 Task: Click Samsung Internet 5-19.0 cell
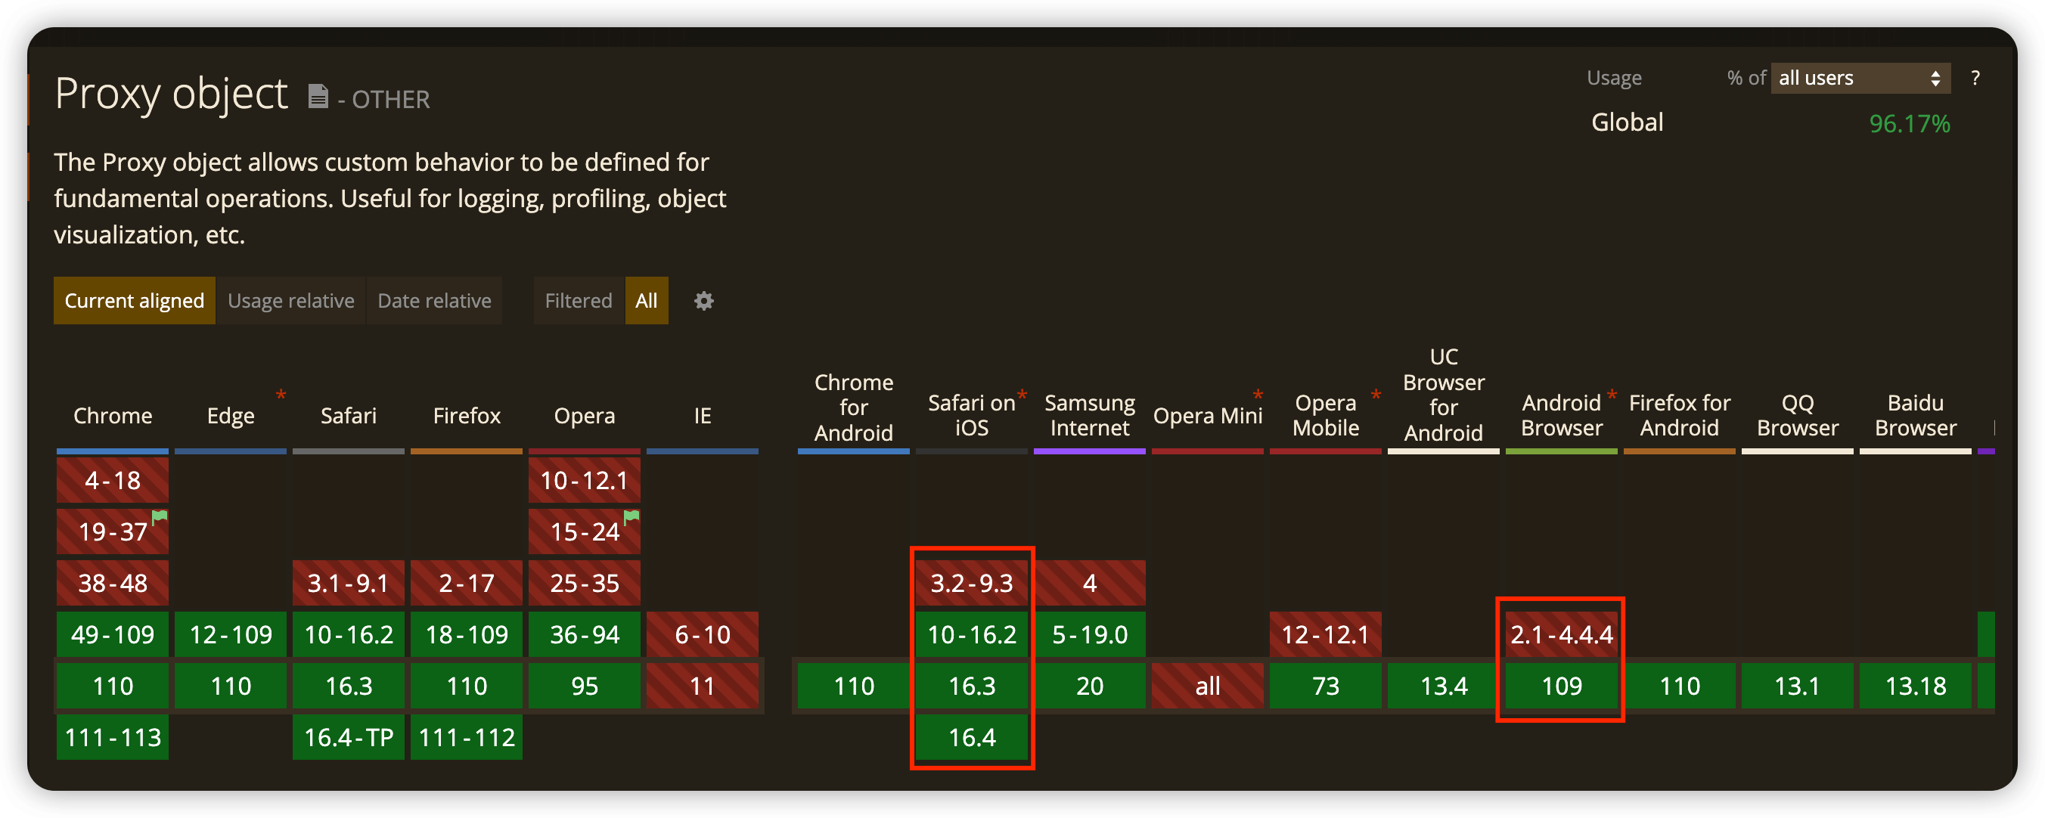[x=1089, y=635]
